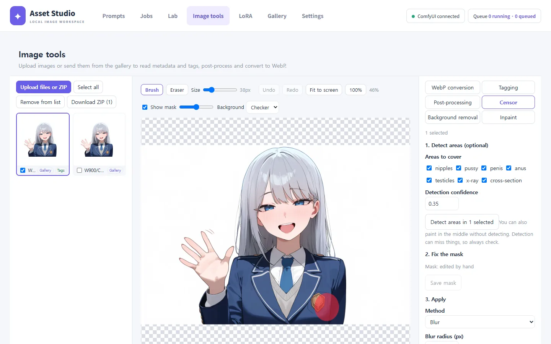Click Fit to screen
The width and height of the screenshot is (551, 344).
click(324, 90)
